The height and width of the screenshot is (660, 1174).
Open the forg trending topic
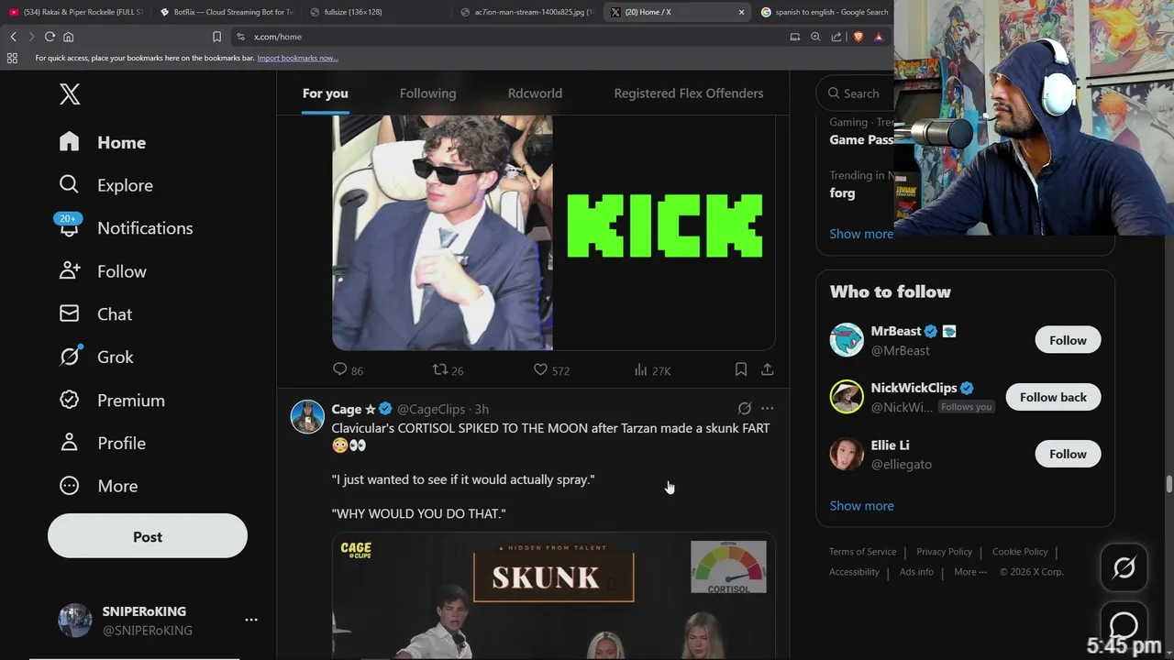pyautogui.click(x=843, y=193)
